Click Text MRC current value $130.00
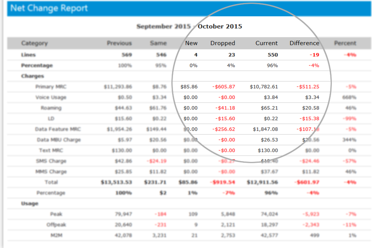372x248 pixels. [x=268, y=150]
